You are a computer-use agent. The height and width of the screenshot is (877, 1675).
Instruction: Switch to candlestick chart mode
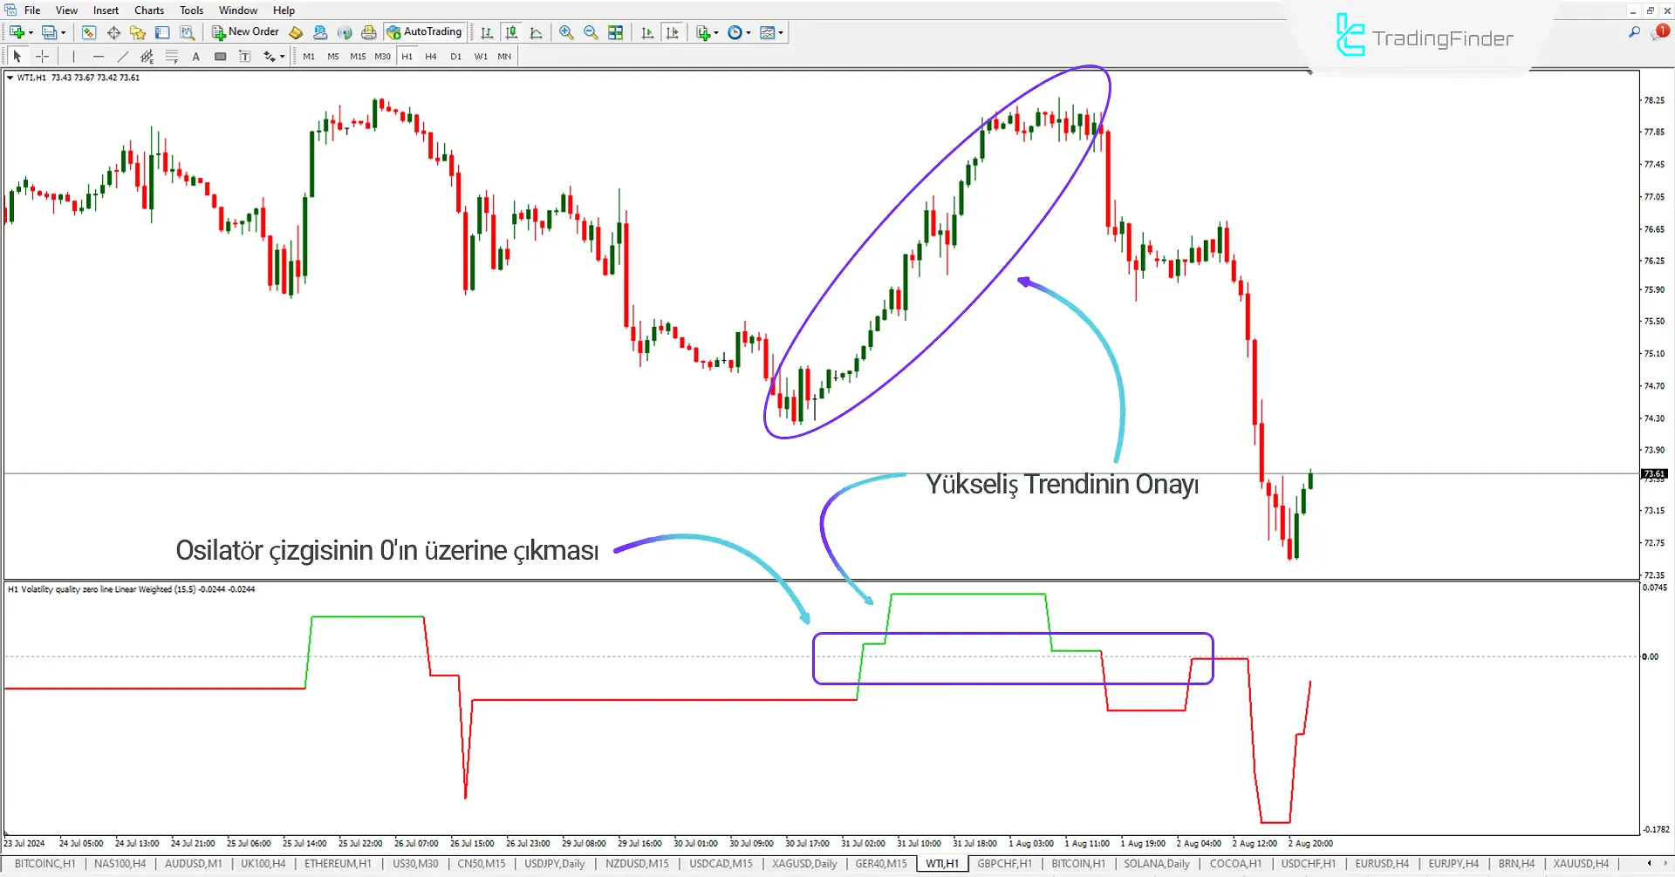pos(511,32)
